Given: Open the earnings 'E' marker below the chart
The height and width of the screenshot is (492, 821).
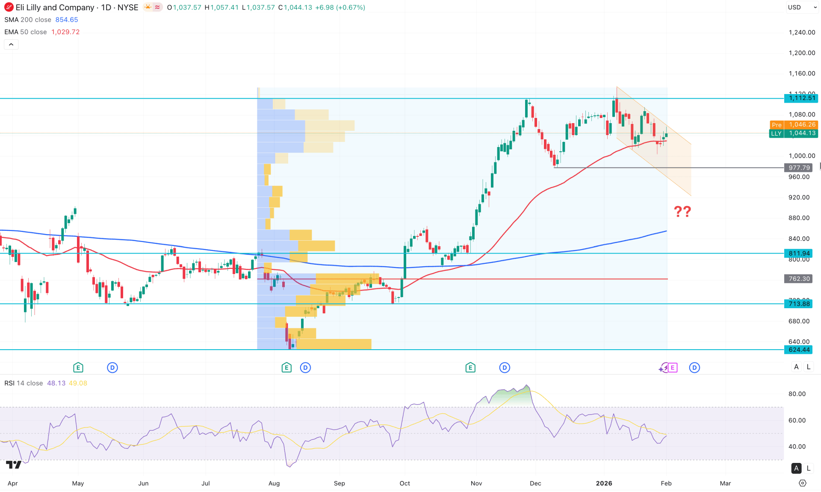Looking at the screenshot, I should (x=78, y=367).
